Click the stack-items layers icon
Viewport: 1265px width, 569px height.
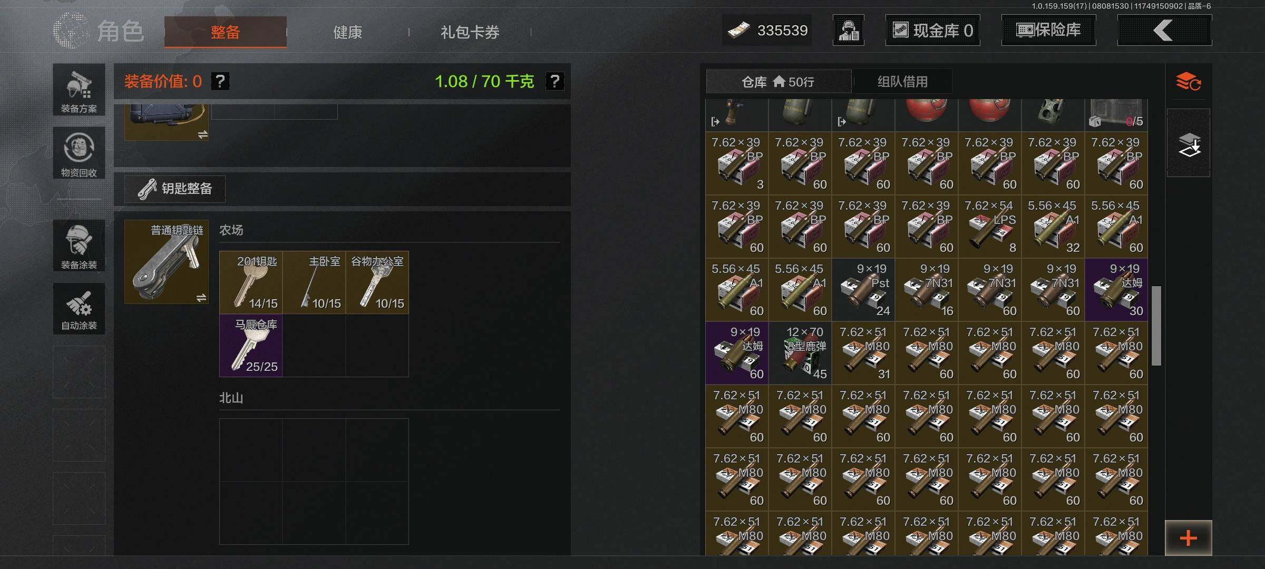1188,143
